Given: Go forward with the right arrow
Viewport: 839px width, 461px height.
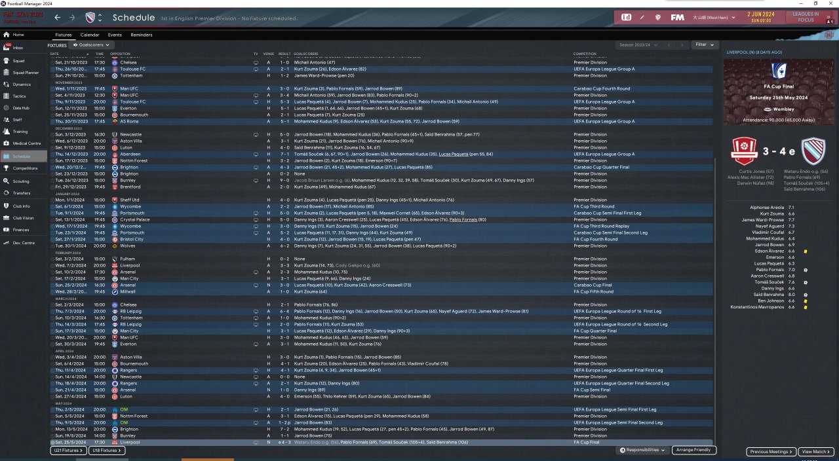Looking at the screenshot, I should [72, 18].
